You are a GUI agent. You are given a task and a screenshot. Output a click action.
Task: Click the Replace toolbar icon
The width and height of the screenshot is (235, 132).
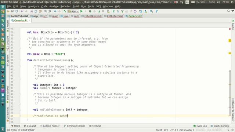[50, 11]
